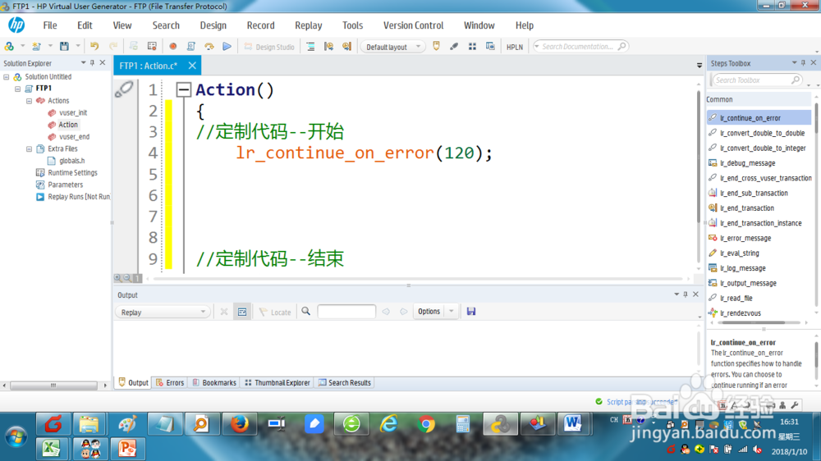Open the Record menu

click(261, 25)
